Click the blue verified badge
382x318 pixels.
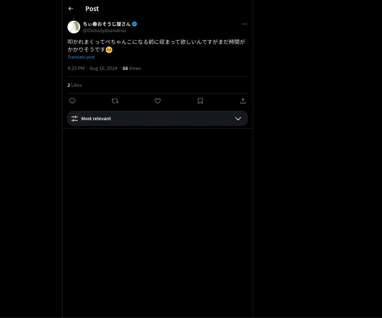pyautogui.click(x=135, y=24)
